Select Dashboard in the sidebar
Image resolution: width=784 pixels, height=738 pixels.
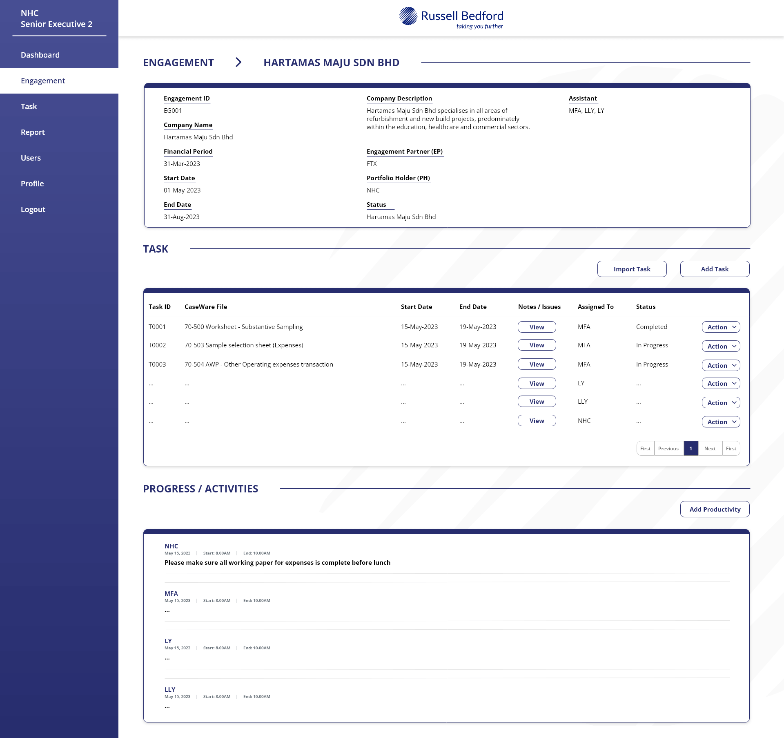[x=40, y=54]
